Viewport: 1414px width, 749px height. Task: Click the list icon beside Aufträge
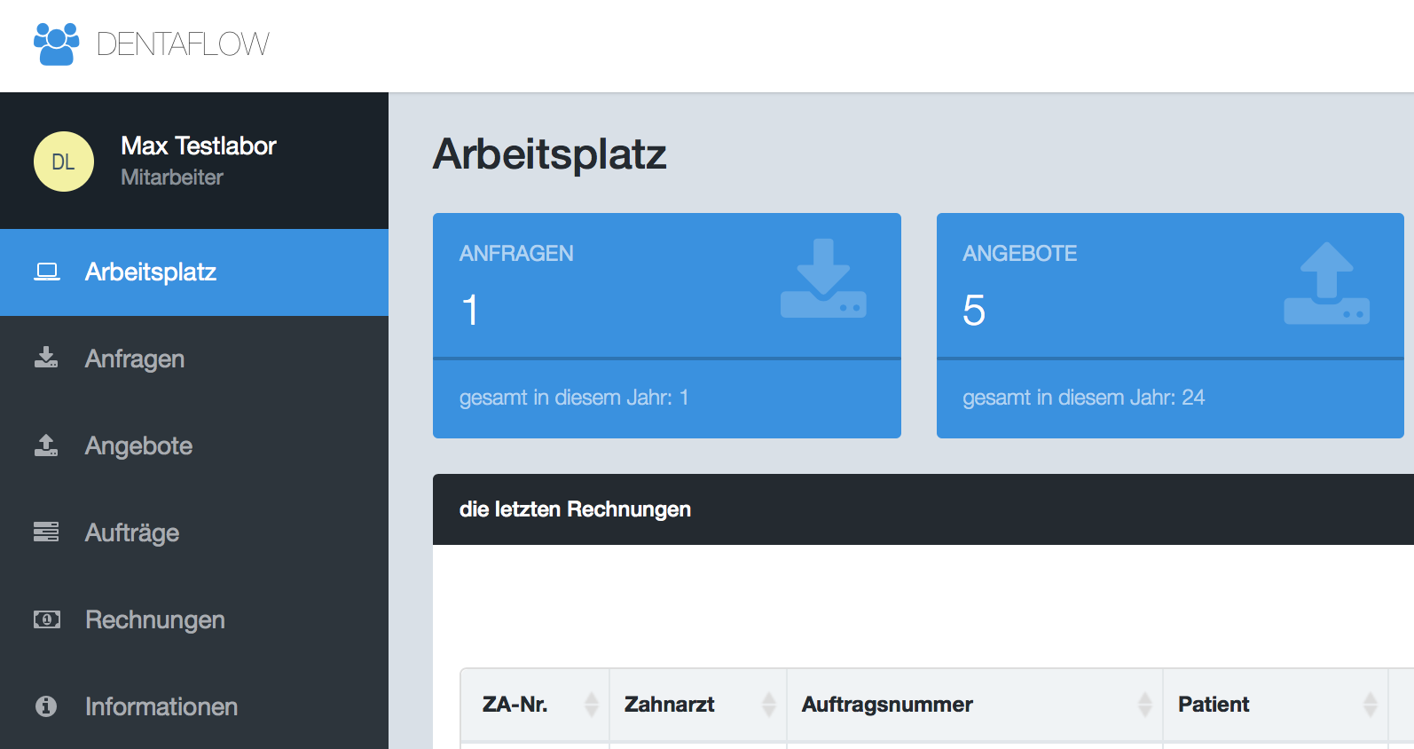tap(46, 532)
